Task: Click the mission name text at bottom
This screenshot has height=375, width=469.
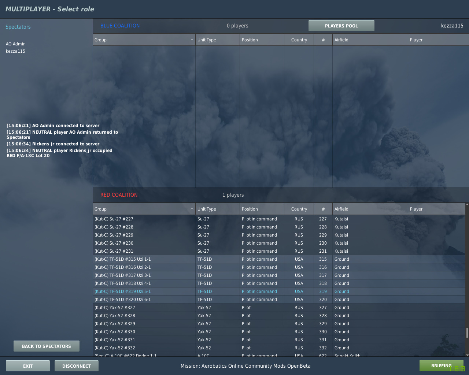Action: (x=245, y=366)
